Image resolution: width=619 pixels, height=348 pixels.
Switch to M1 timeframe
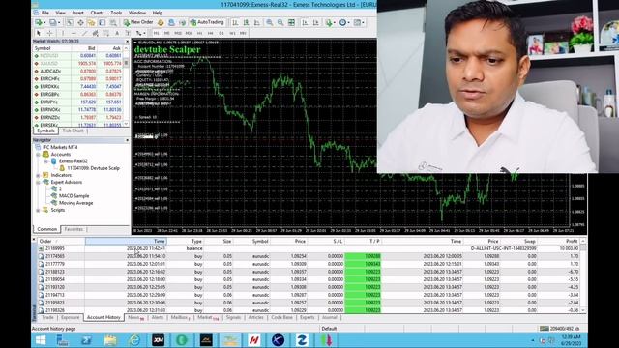click(x=156, y=33)
